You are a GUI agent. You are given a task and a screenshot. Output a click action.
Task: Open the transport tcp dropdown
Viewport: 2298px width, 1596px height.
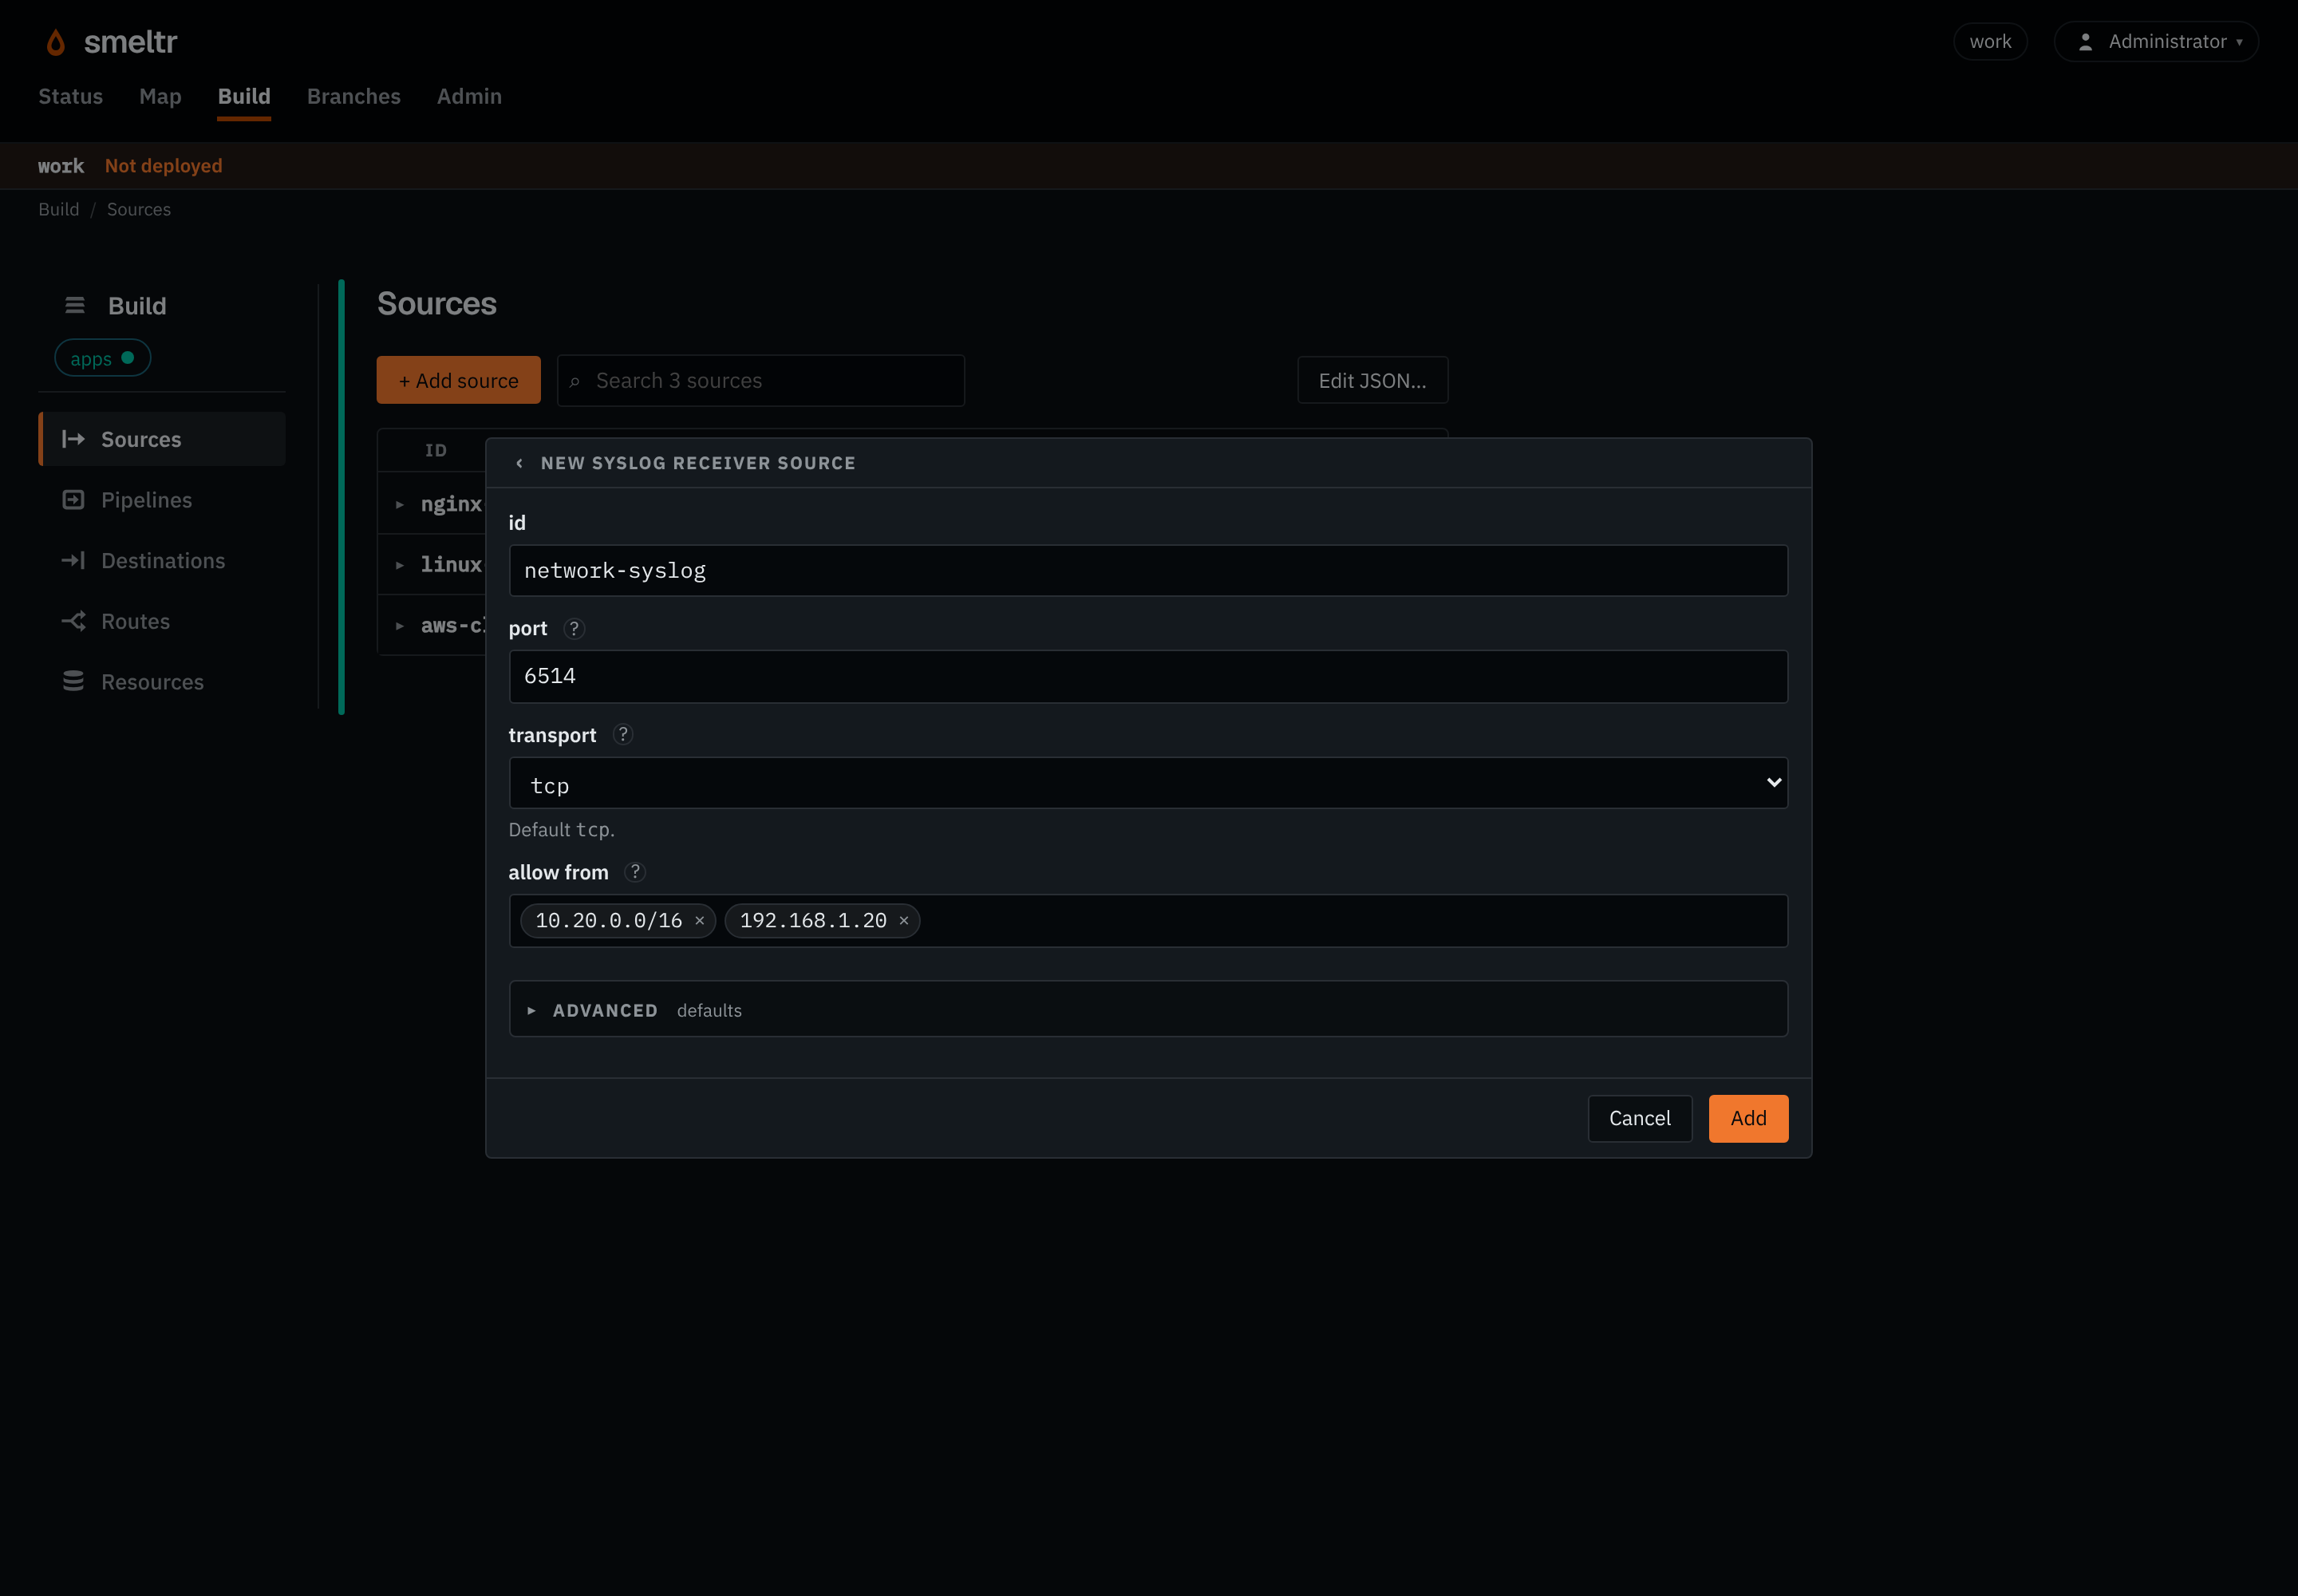pos(1148,783)
